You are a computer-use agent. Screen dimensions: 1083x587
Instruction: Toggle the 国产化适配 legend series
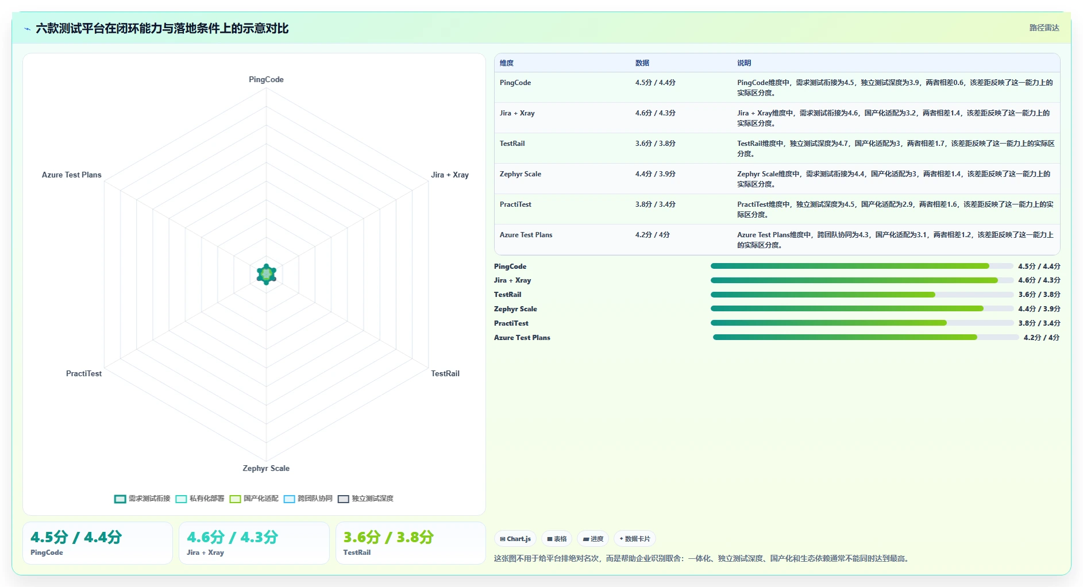click(x=253, y=499)
